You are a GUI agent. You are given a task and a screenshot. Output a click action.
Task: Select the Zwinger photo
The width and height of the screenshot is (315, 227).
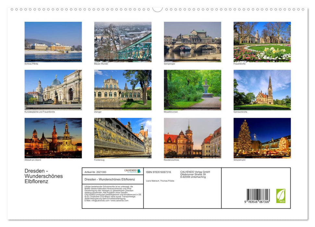pos(123,90)
